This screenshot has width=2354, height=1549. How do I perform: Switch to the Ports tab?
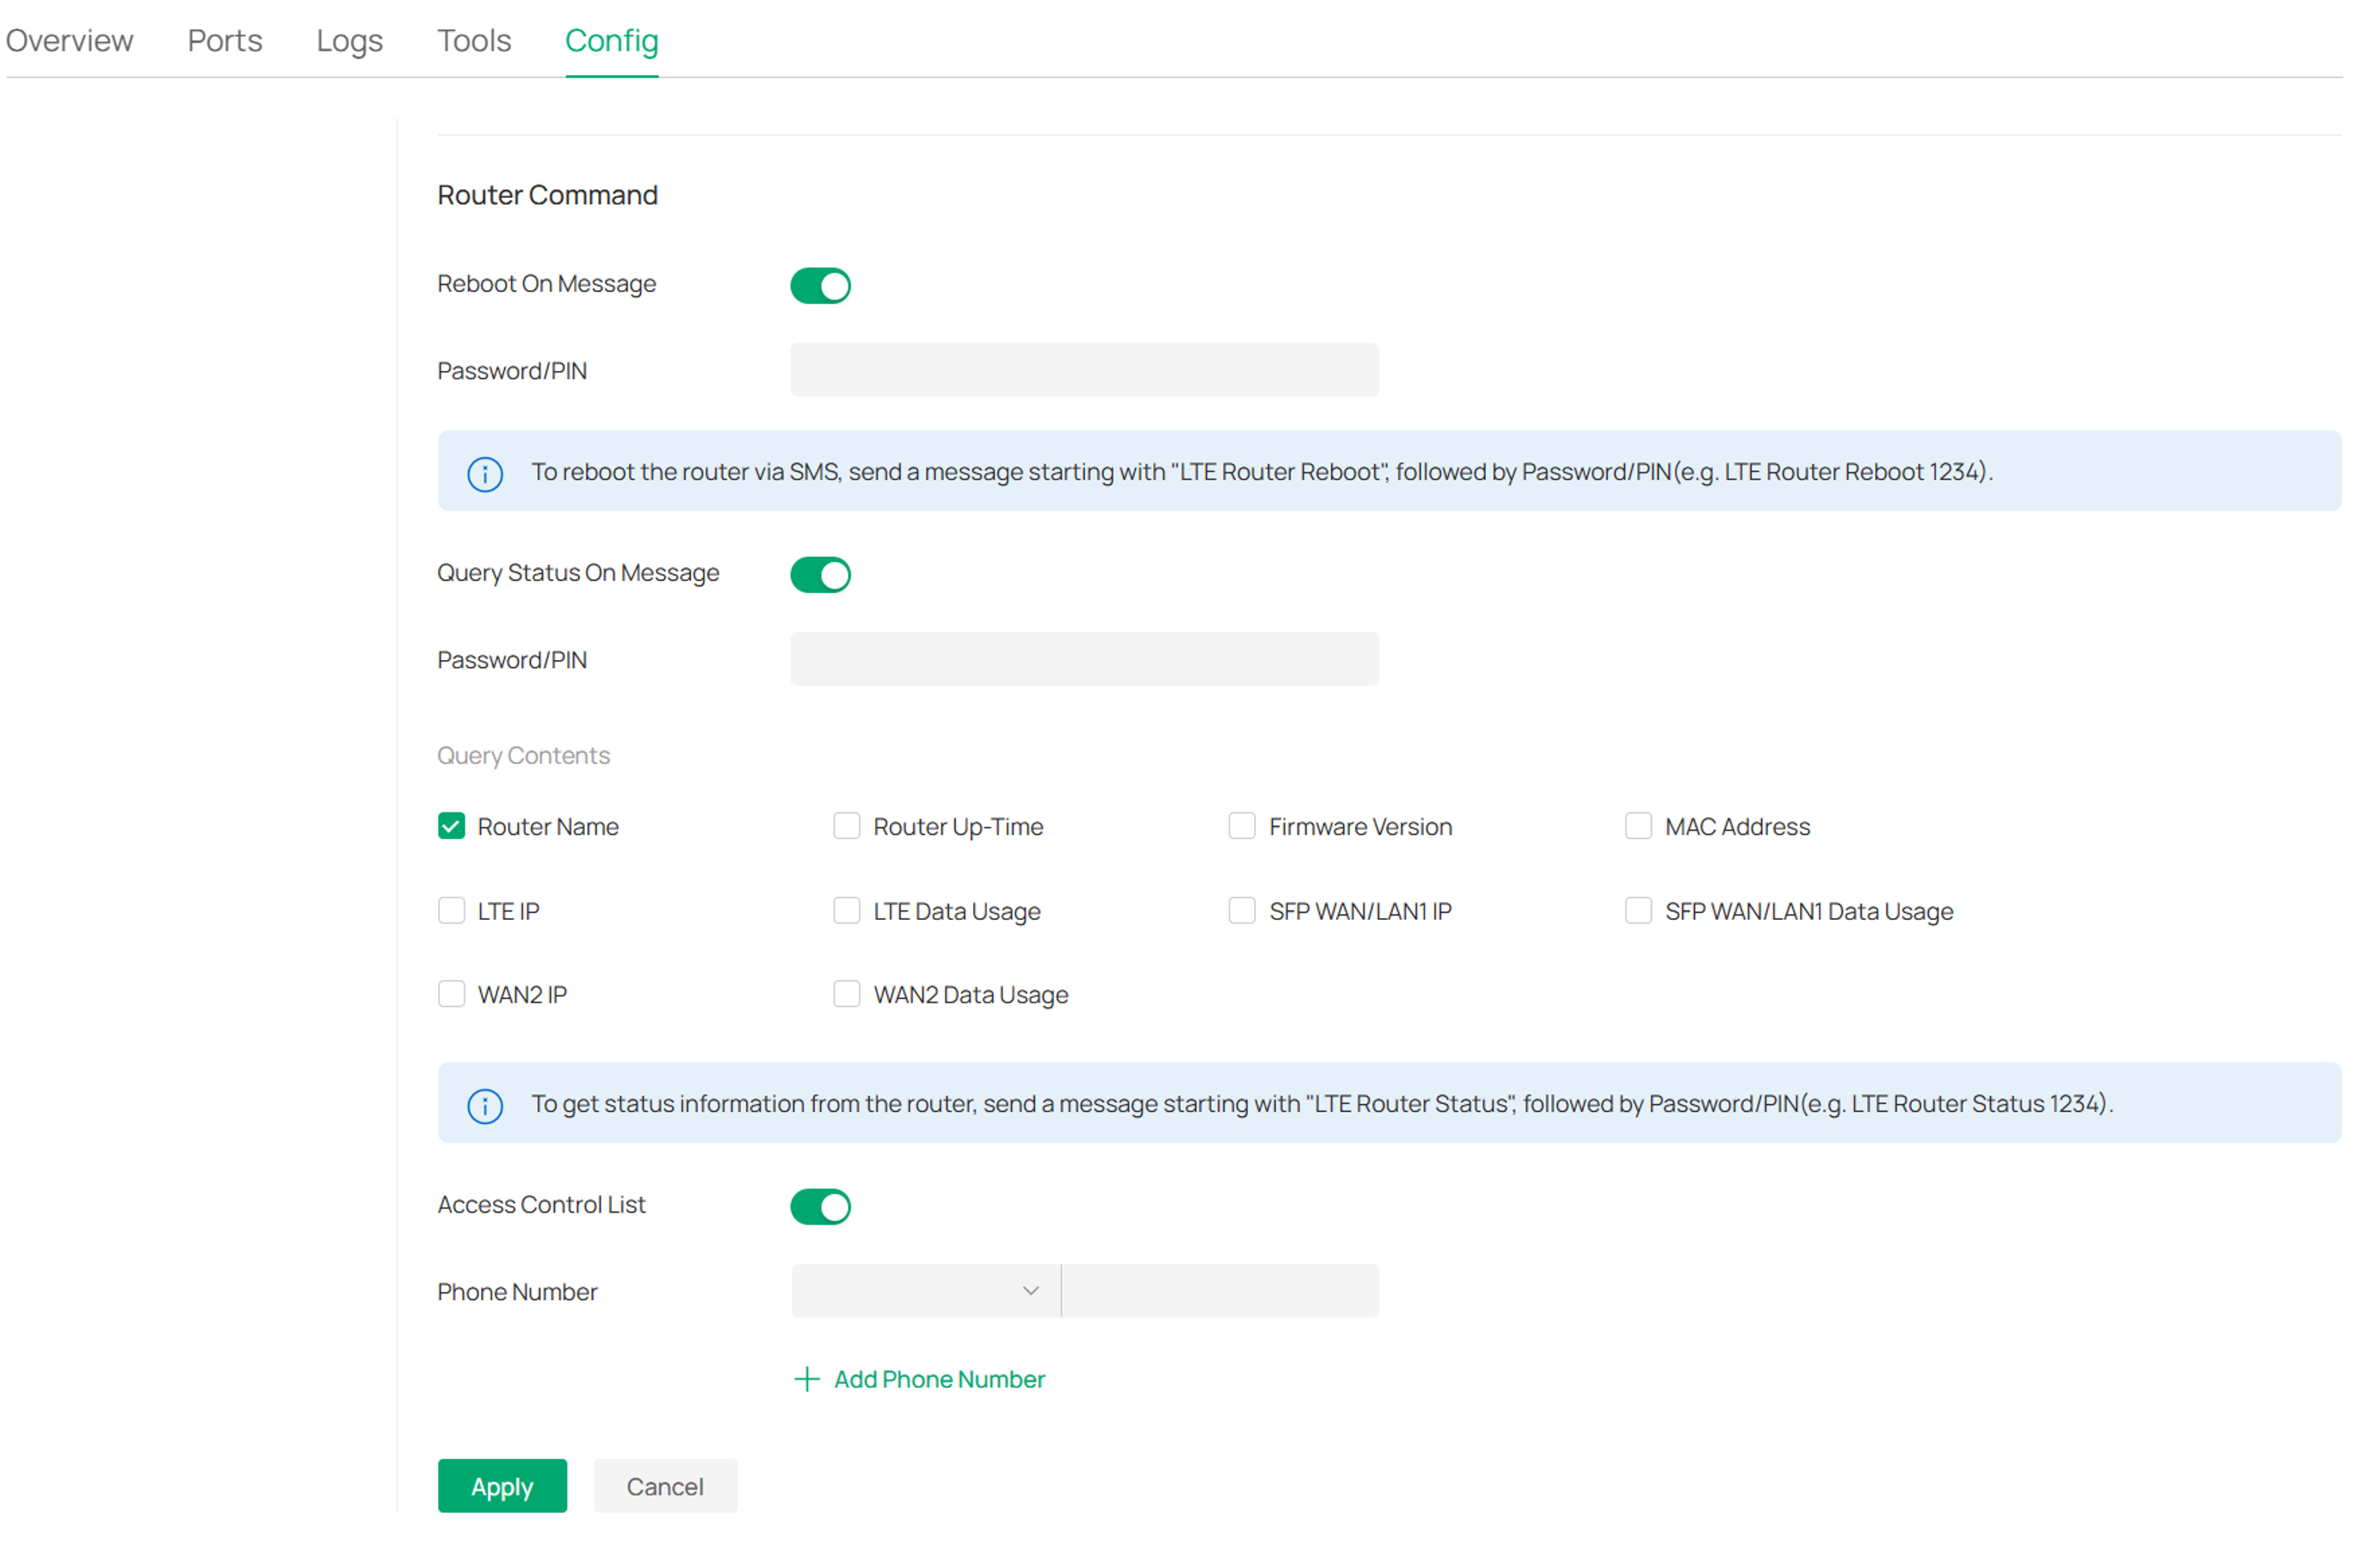coord(225,40)
